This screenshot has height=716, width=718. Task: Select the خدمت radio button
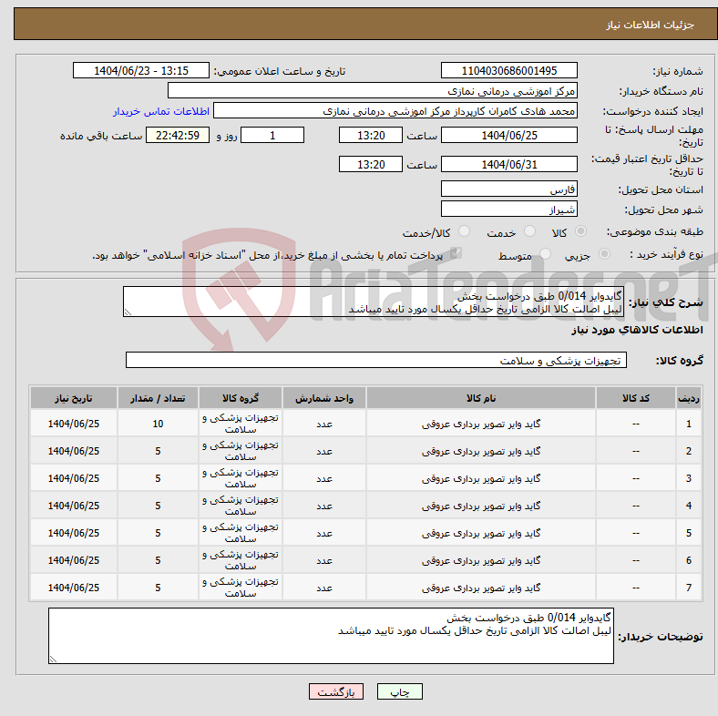529,231
